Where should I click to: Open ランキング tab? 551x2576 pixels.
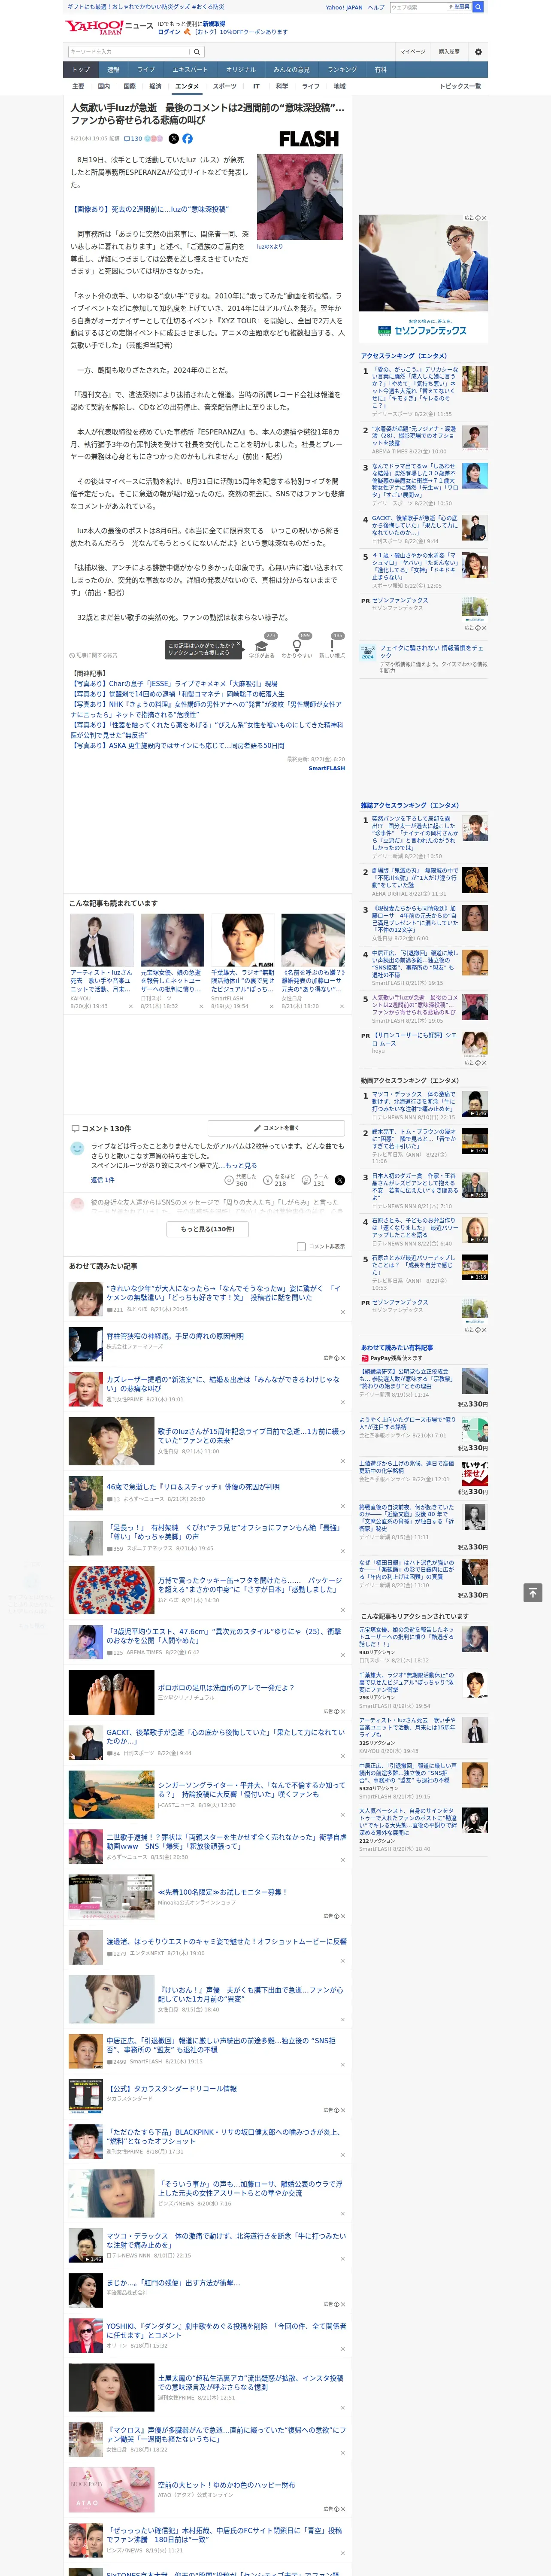click(342, 70)
